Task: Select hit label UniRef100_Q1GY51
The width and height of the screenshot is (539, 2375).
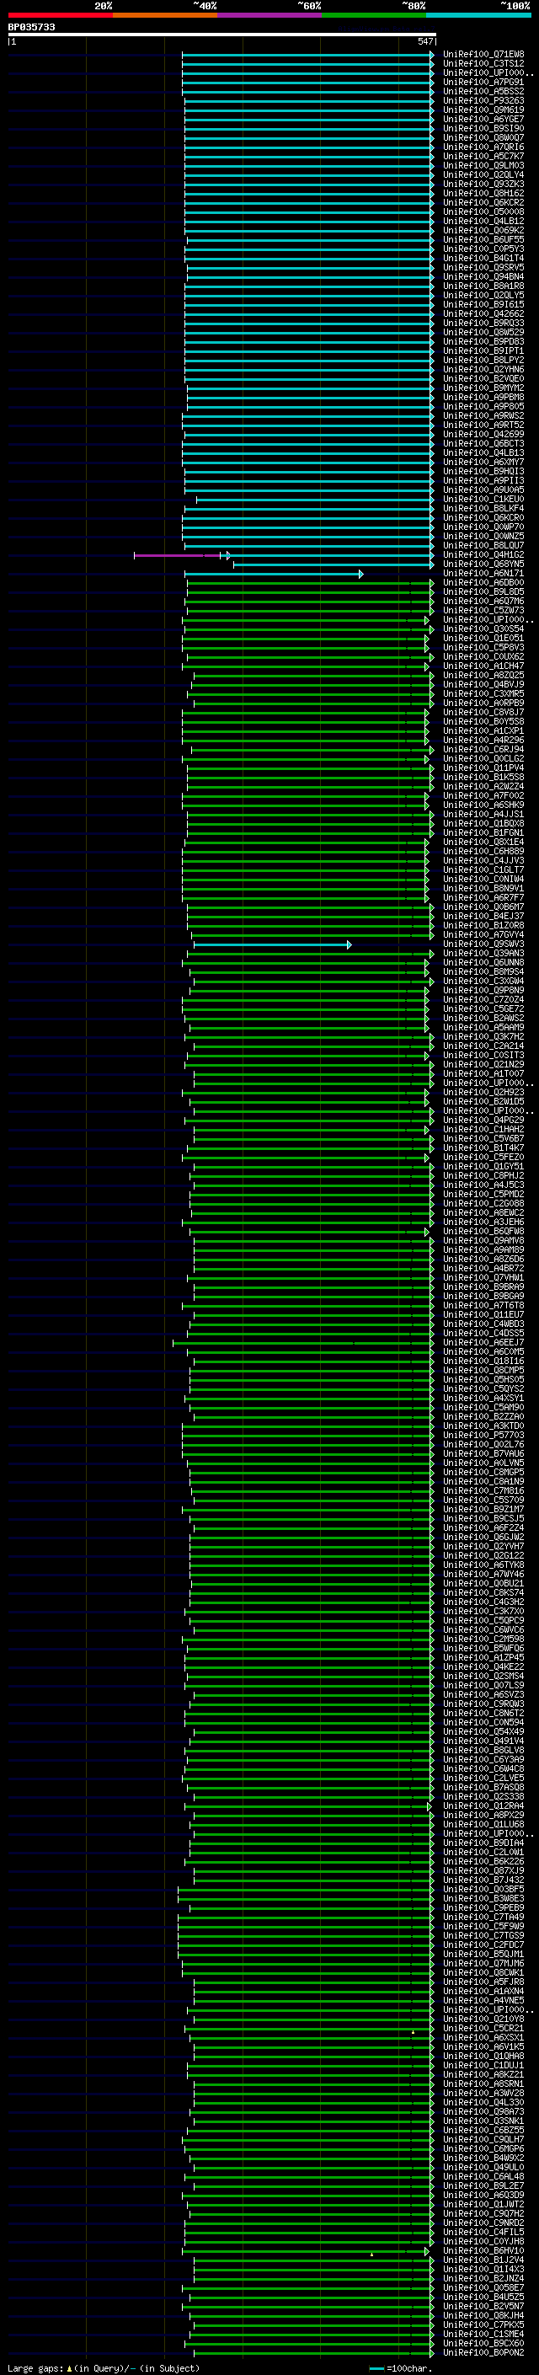Action: [483, 1166]
